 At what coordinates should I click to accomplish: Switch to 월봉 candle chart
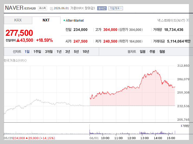click(x=162, y=52)
